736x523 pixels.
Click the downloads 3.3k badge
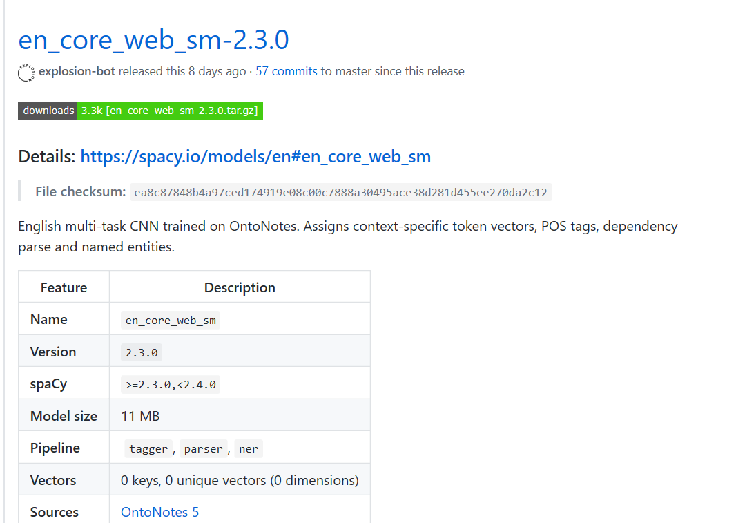tap(140, 111)
